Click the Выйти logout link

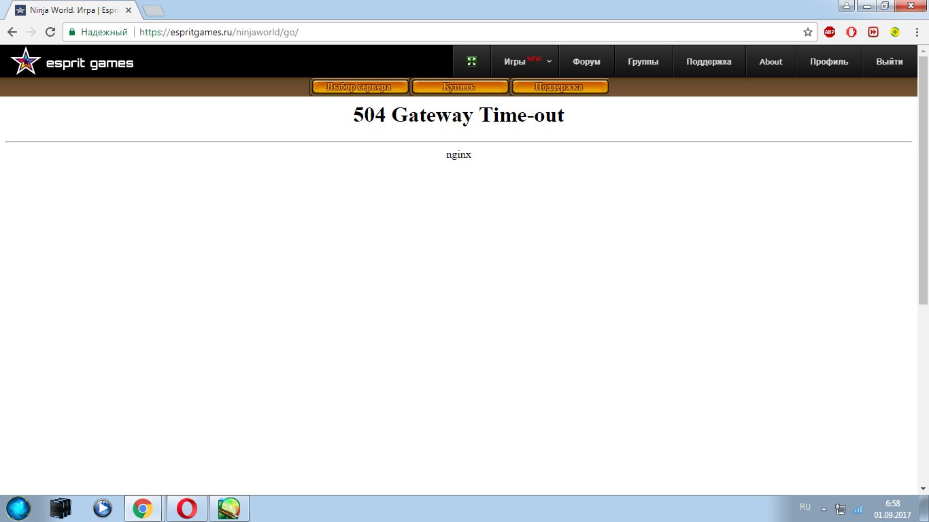(x=890, y=62)
